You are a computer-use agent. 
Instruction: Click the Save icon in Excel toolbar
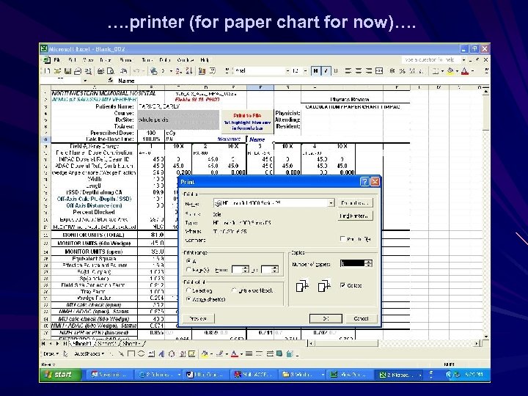click(67, 71)
